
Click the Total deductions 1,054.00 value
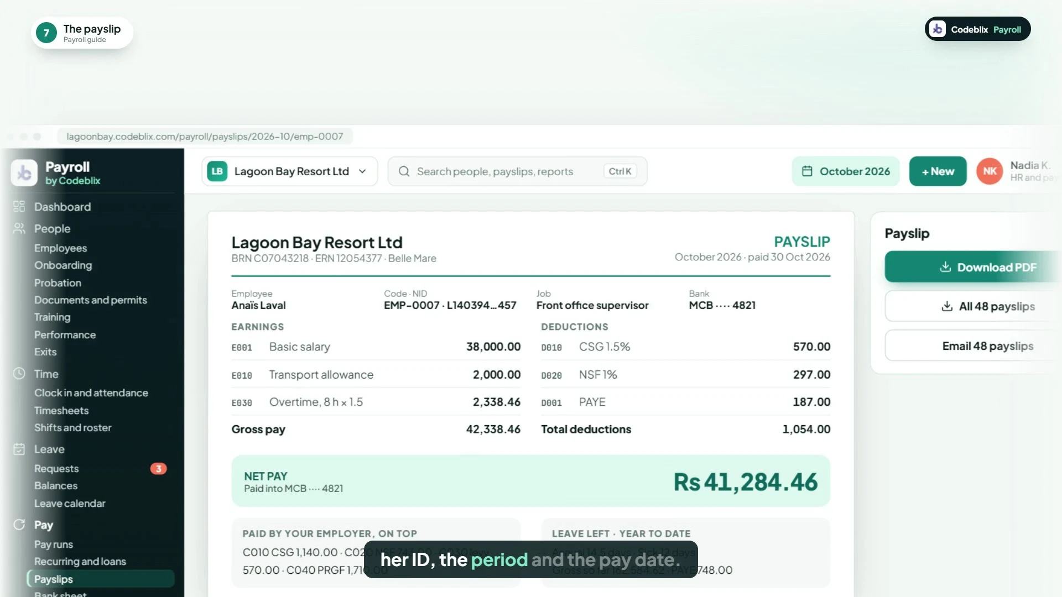(806, 430)
